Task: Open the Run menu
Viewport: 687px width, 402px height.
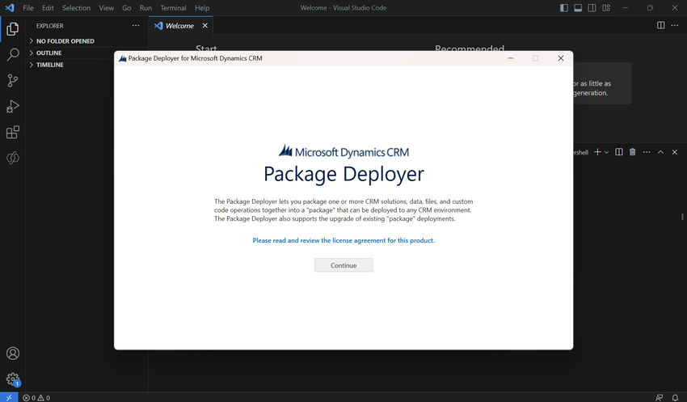Action: pyautogui.click(x=145, y=8)
